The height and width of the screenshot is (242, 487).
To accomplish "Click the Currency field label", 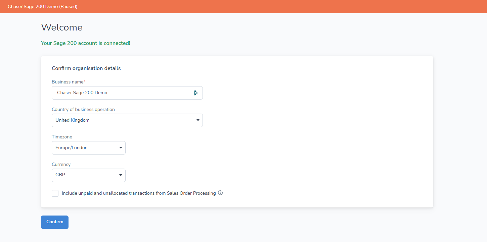I will point(61,164).
